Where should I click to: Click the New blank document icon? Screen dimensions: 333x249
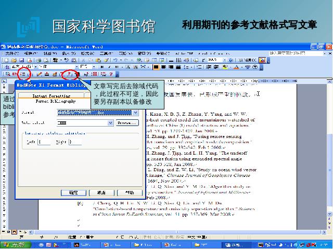(7, 60)
